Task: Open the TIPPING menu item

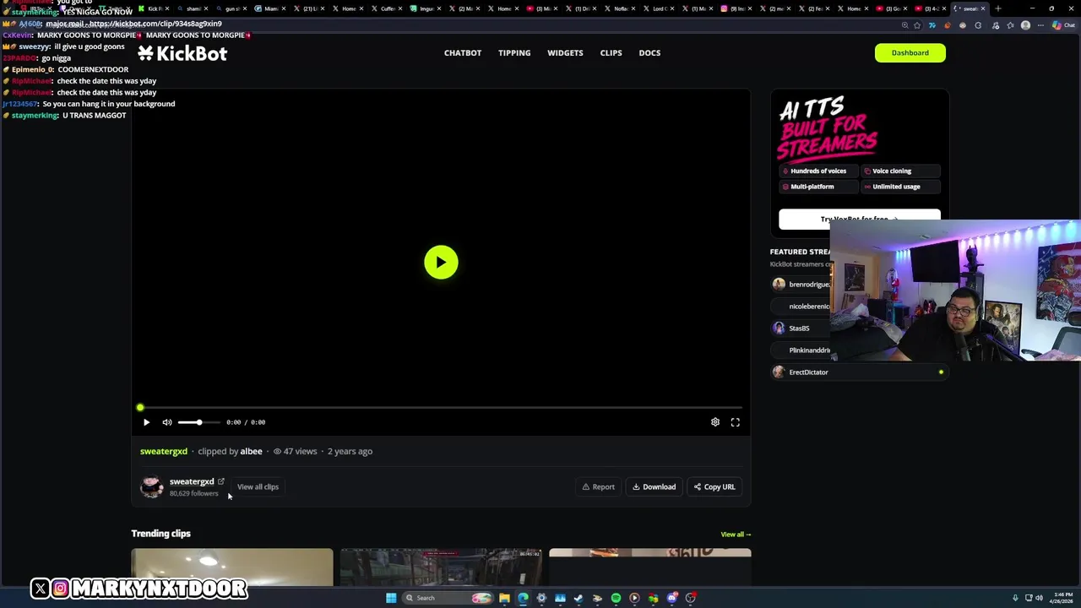Action: [x=514, y=52]
